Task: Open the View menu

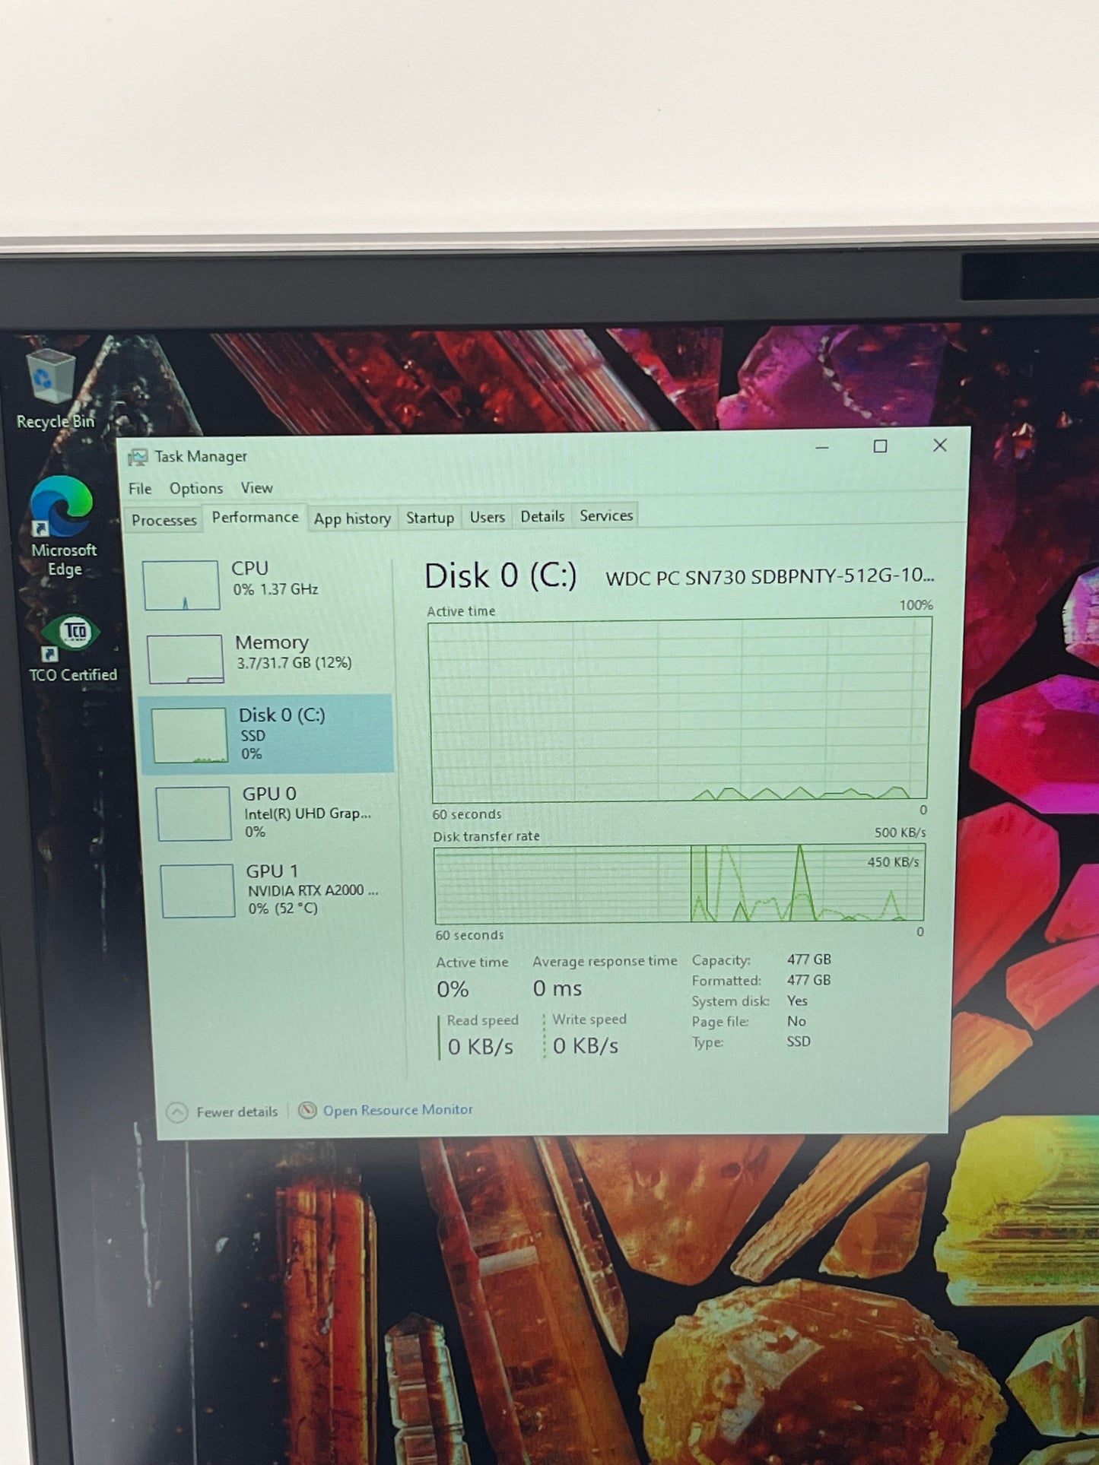Action: 256,487
